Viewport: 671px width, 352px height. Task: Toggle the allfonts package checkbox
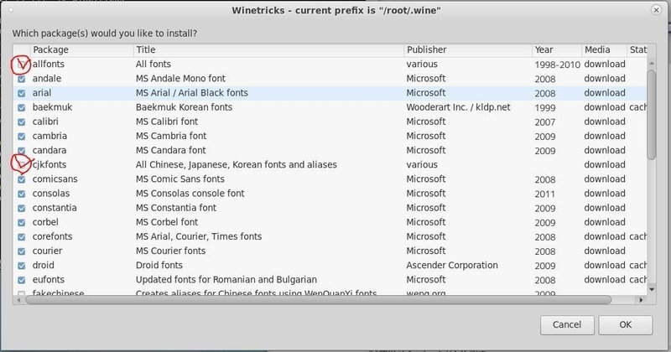pyautogui.click(x=22, y=65)
